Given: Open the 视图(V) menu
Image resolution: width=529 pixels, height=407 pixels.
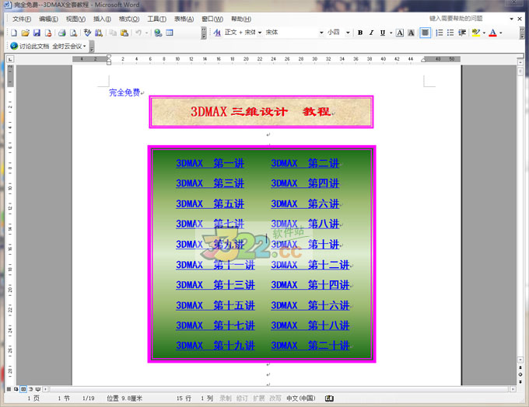Looking at the screenshot, I should click(x=75, y=19).
